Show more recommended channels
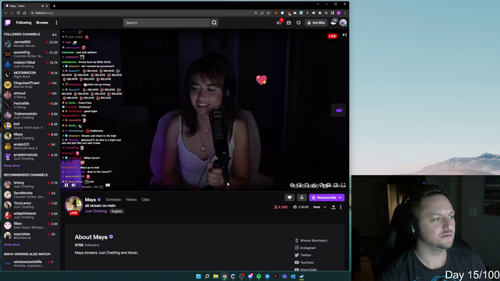 (x=12, y=244)
